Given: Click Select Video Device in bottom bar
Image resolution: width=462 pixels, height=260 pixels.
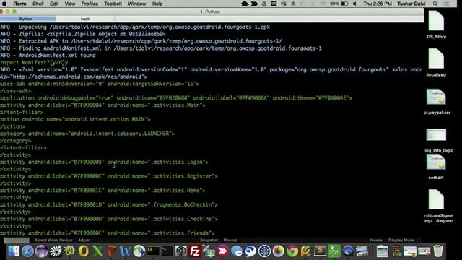Looking at the screenshot, I should 53,240.
